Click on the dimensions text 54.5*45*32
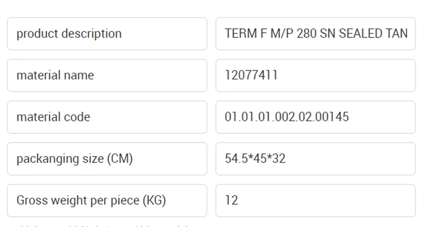Image resolution: width=426 pixels, height=227 pixels. 255,159
